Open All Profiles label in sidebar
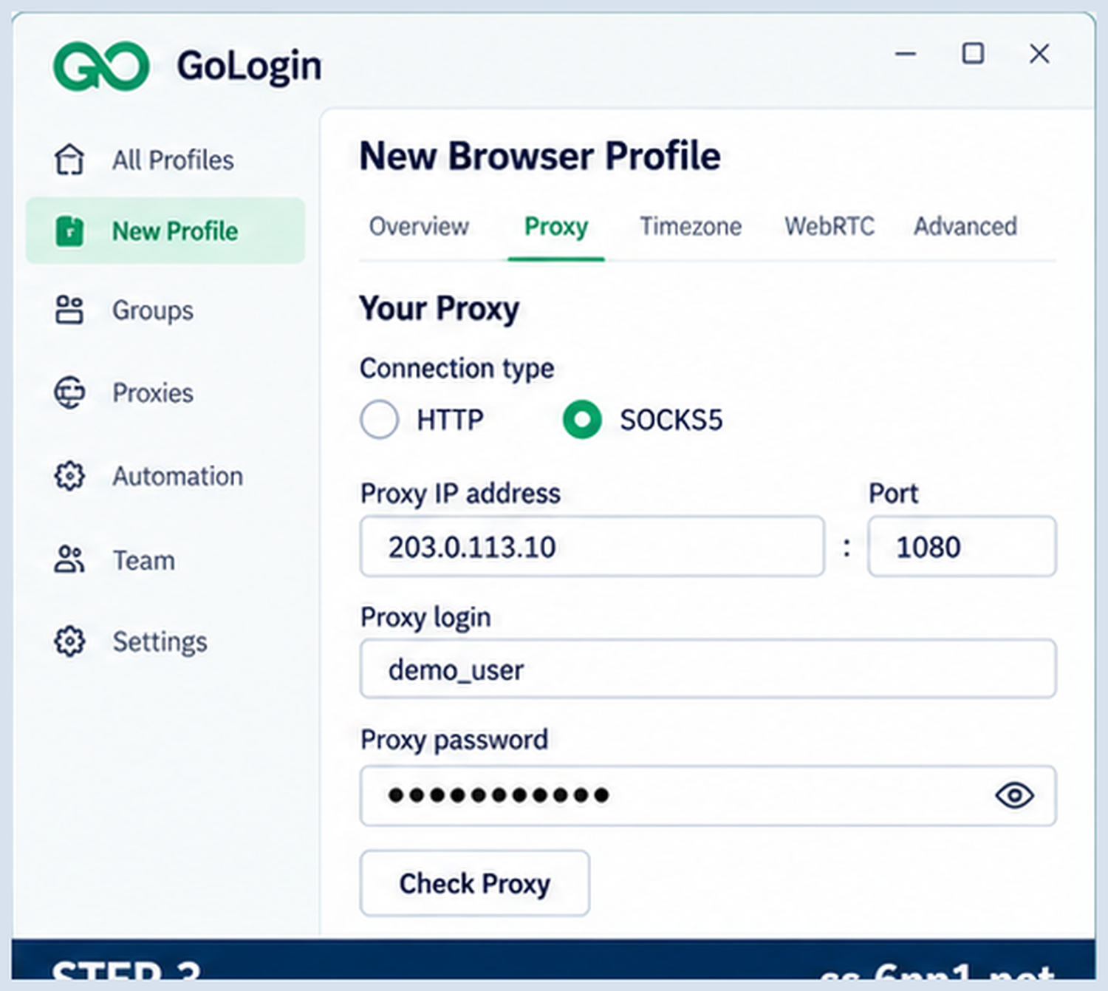The height and width of the screenshot is (991, 1108). [x=173, y=160]
